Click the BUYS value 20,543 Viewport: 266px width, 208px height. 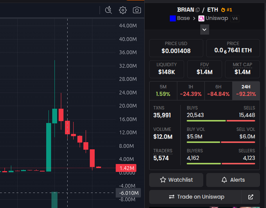coord(195,115)
